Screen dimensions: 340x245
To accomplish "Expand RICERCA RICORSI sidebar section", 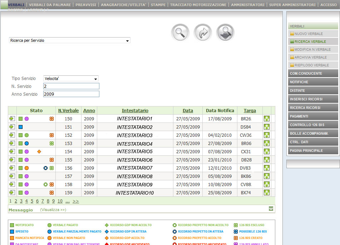I will click(x=313, y=107).
